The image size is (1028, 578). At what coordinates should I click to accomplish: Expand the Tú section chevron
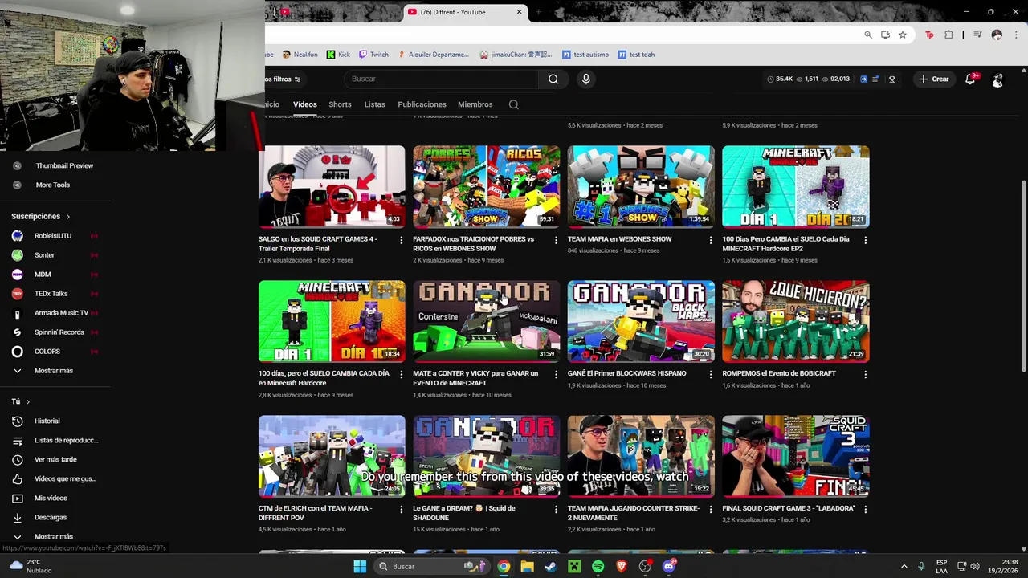(27, 401)
